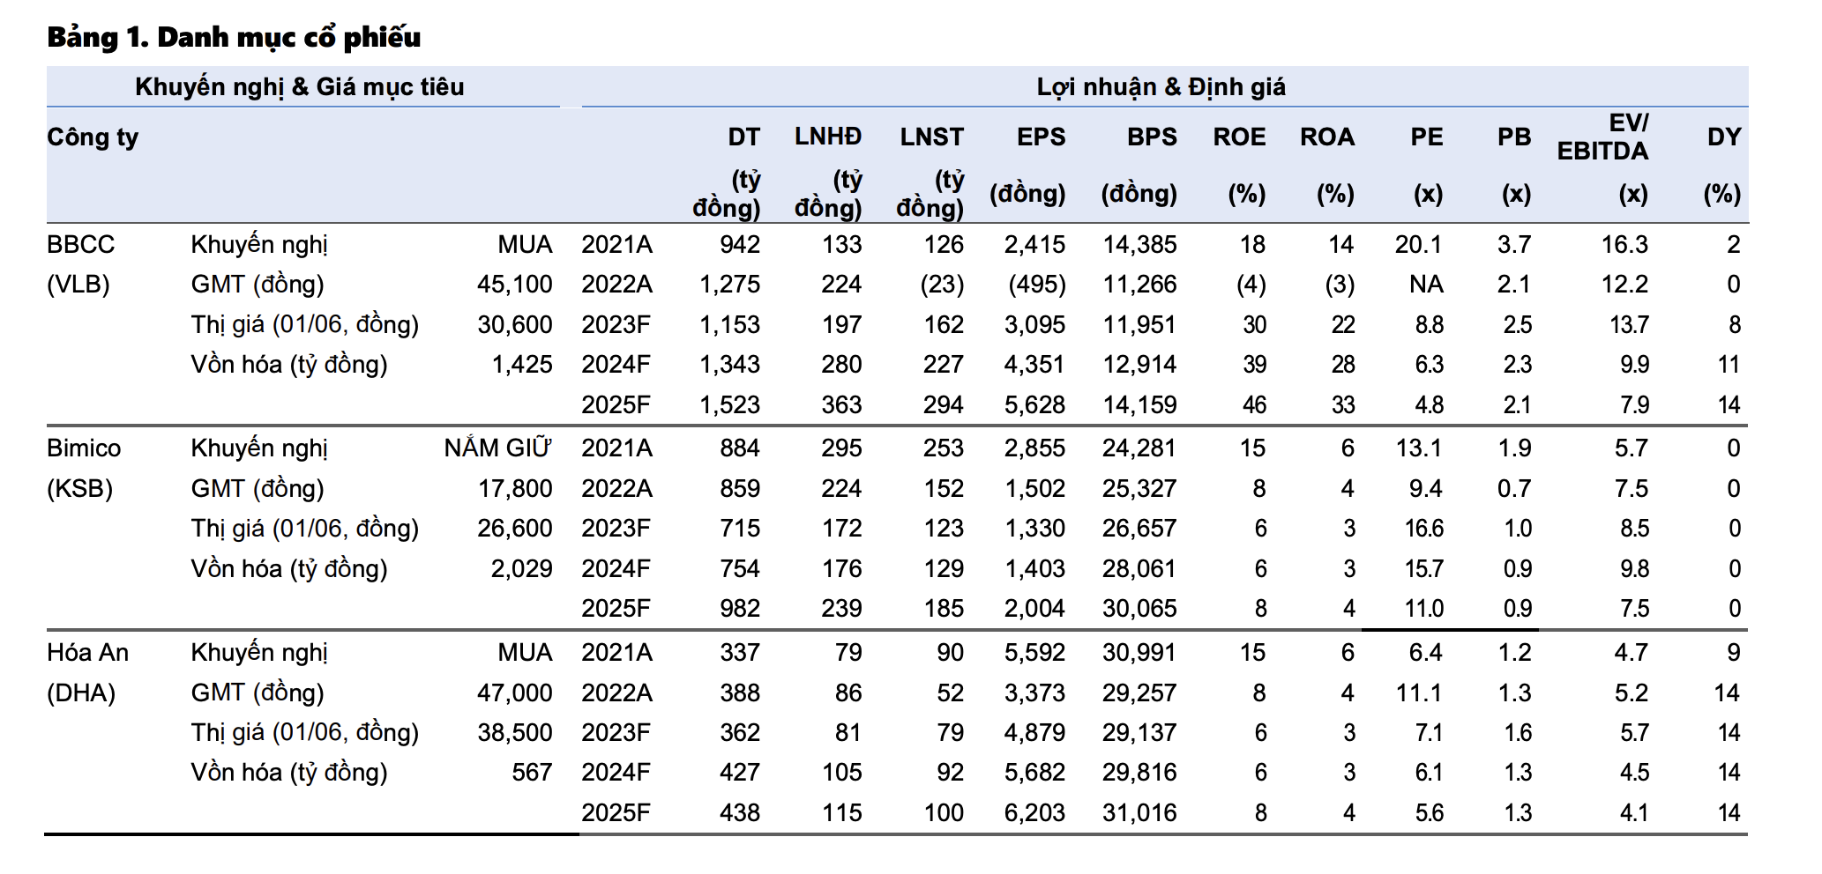The height and width of the screenshot is (874, 1822).
Task: Select the "Khuyến nghị & Giá mục tiêu" header
Action: coord(300,86)
